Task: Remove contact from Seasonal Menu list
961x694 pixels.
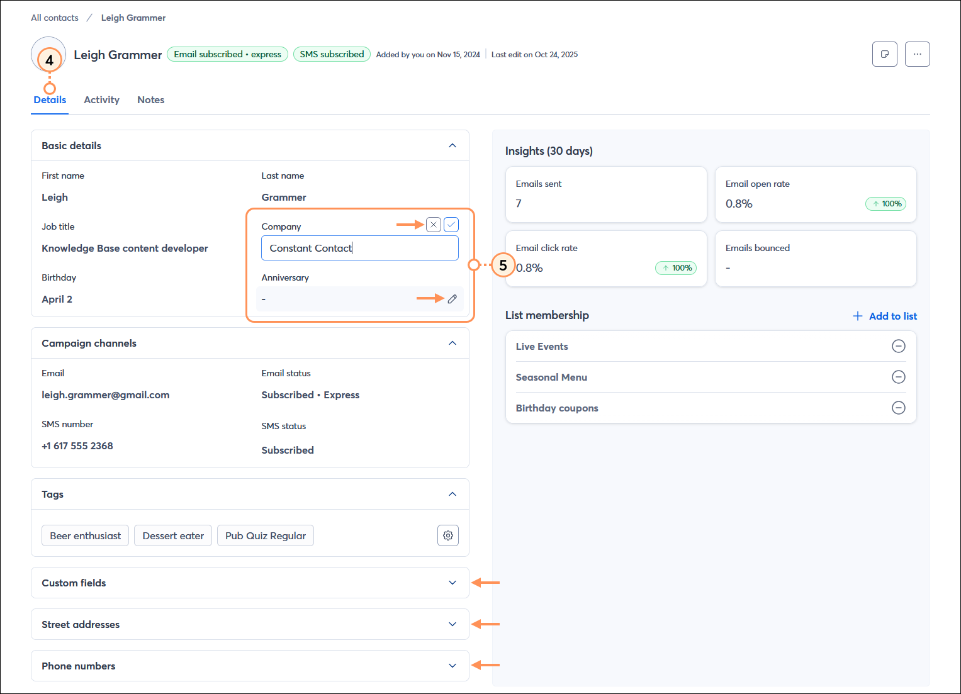Action: point(899,377)
